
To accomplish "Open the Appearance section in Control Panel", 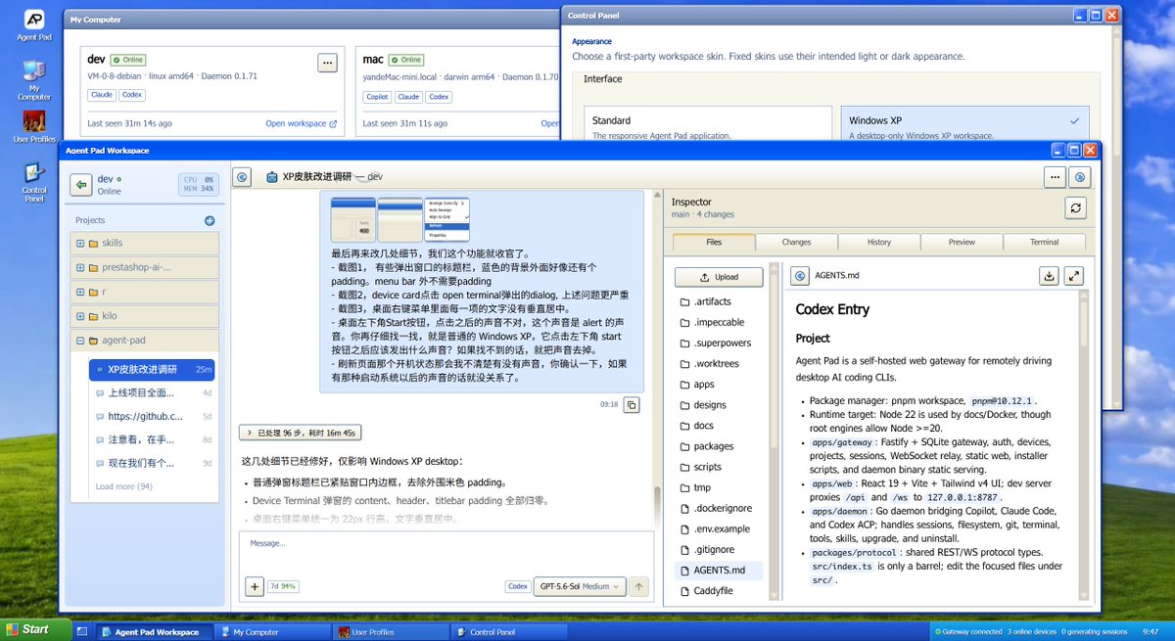I will 592,41.
